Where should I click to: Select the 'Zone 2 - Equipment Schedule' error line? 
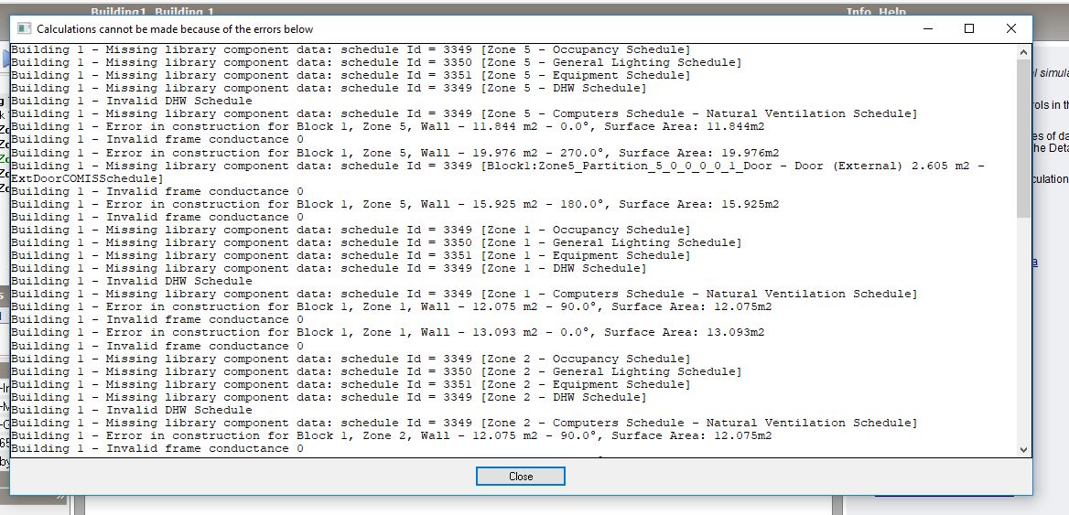[351, 385]
